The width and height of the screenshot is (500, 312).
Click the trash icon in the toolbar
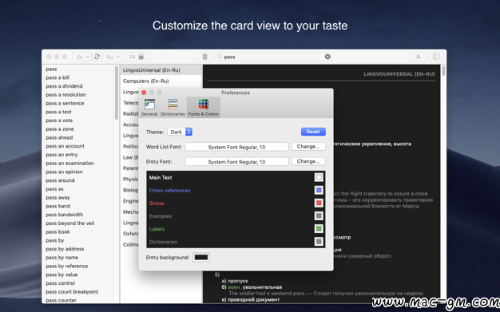[204, 57]
